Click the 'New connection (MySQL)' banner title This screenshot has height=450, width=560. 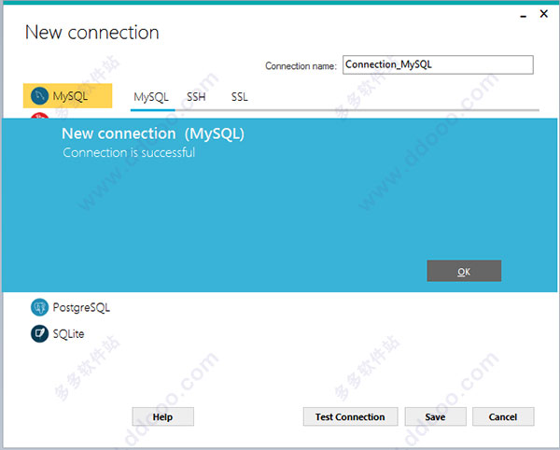tap(153, 134)
